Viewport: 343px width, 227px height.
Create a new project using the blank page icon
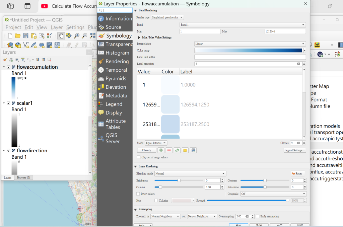(10, 35)
